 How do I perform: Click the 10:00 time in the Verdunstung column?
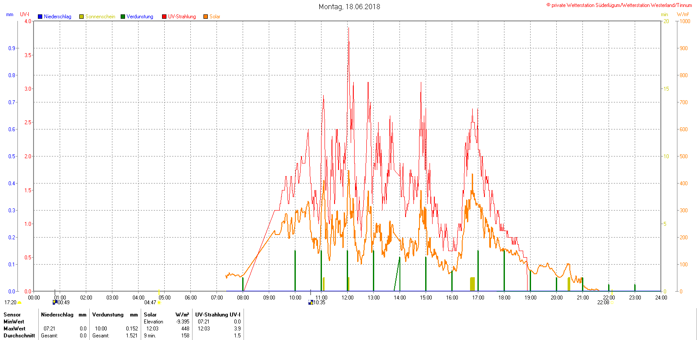coord(101,329)
